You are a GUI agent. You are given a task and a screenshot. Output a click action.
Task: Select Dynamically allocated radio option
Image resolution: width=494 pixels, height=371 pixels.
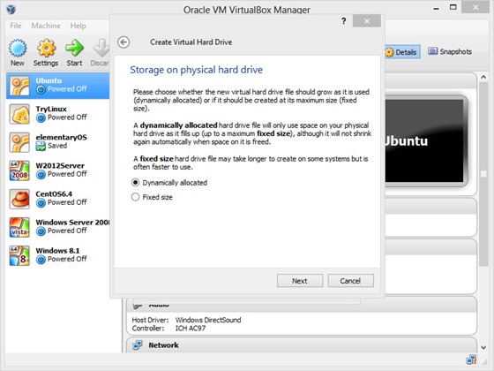pyautogui.click(x=135, y=183)
